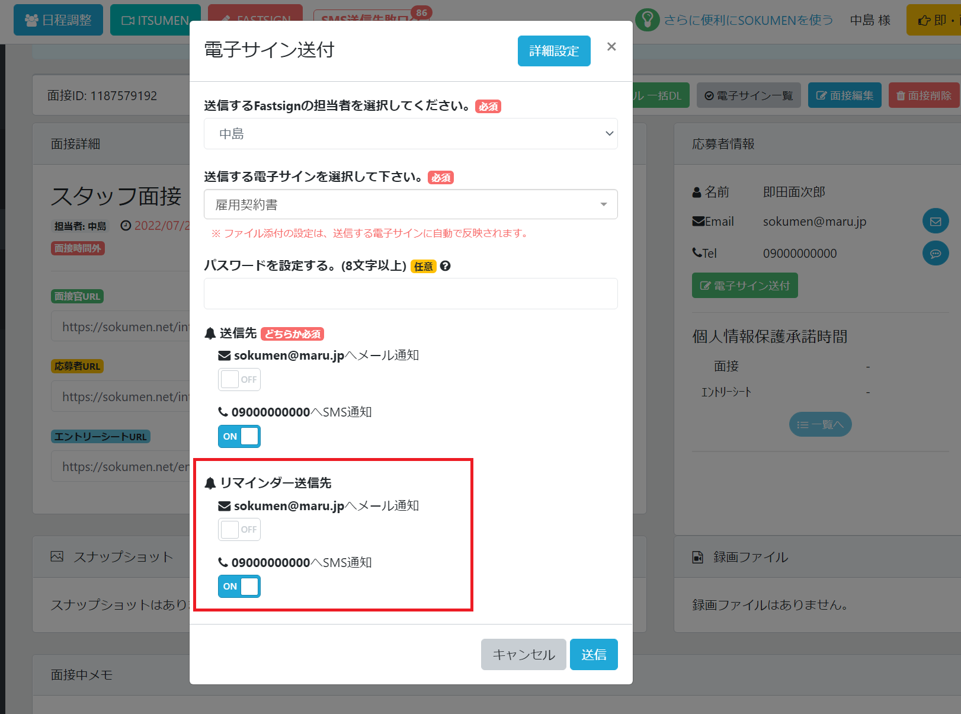961x714 pixels.
Task: Turn off SMS notification toggle under 送信先
Action: (x=239, y=437)
